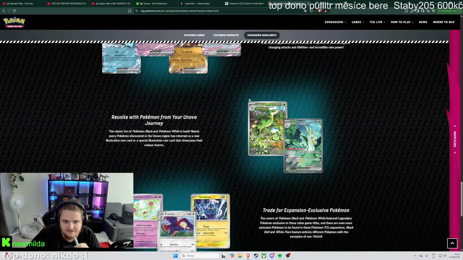Image resolution: width=463 pixels, height=260 pixels.
Task: Click the Snivy illustration rare card
Action: [x=267, y=129]
